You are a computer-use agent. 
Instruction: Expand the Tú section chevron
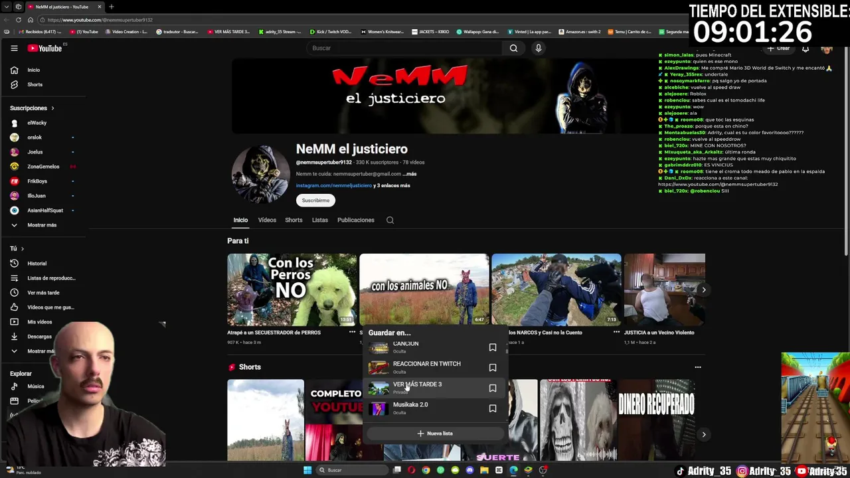(x=22, y=249)
